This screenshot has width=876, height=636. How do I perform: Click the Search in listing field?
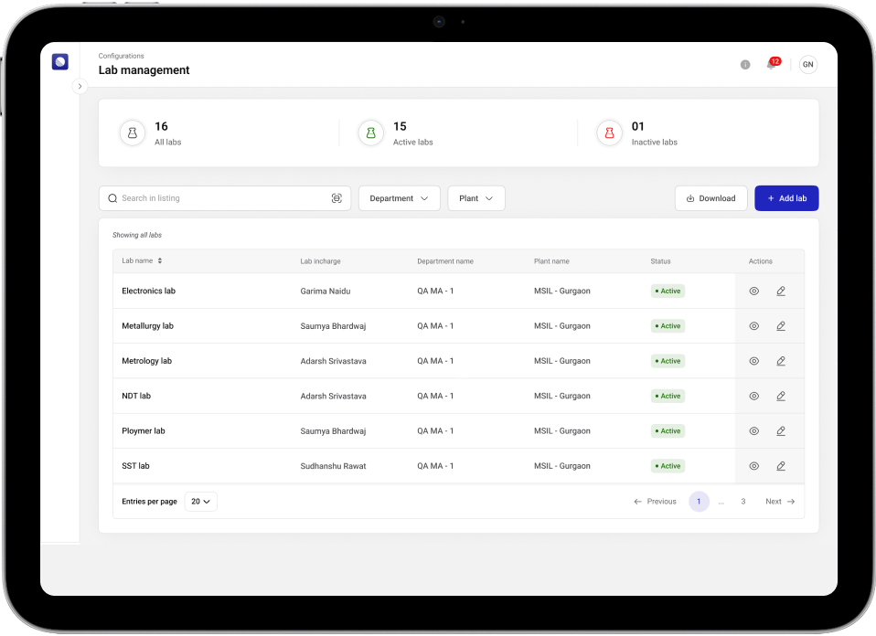point(219,198)
